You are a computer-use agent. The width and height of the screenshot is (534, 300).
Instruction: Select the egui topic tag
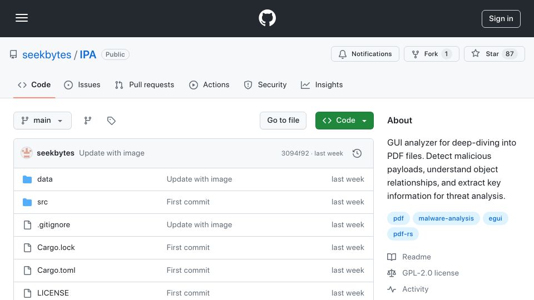click(495, 218)
